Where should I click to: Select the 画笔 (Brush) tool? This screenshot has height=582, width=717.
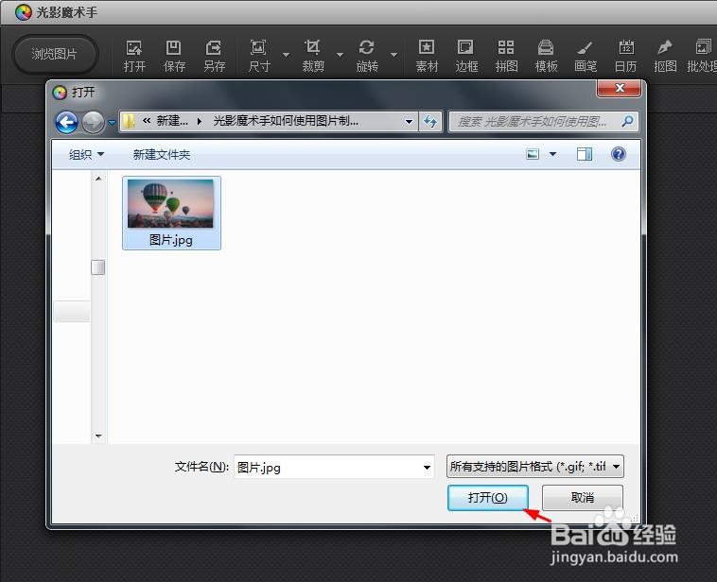point(586,56)
